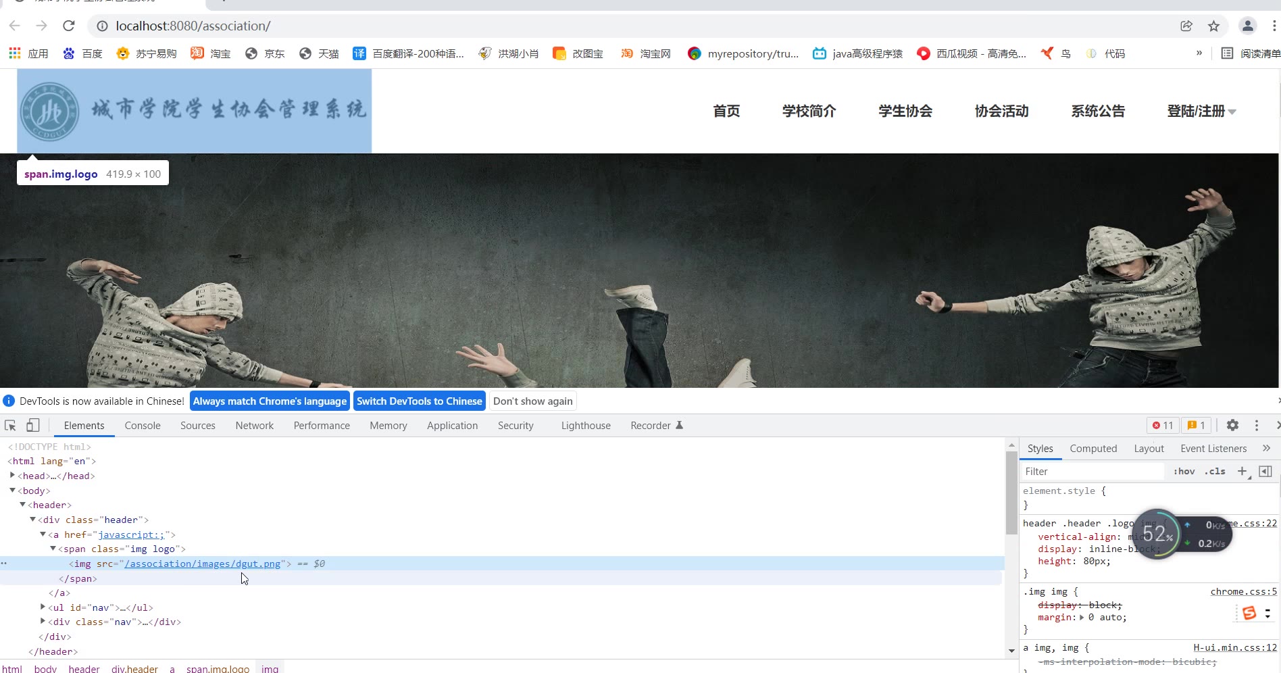Collapse the span class img logo node
Screen dimensions: 1281x673
click(x=53, y=548)
